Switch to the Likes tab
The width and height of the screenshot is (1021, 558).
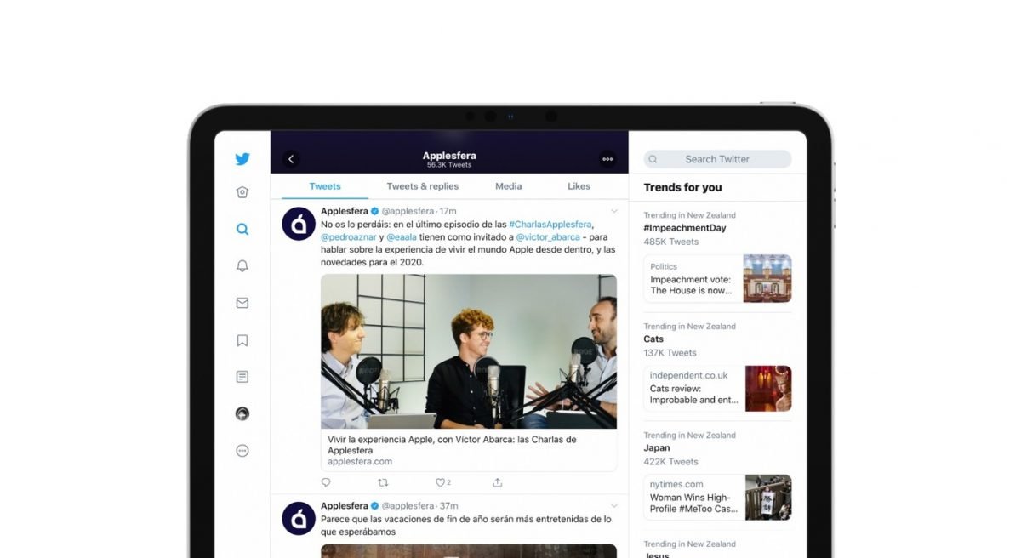click(579, 186)
